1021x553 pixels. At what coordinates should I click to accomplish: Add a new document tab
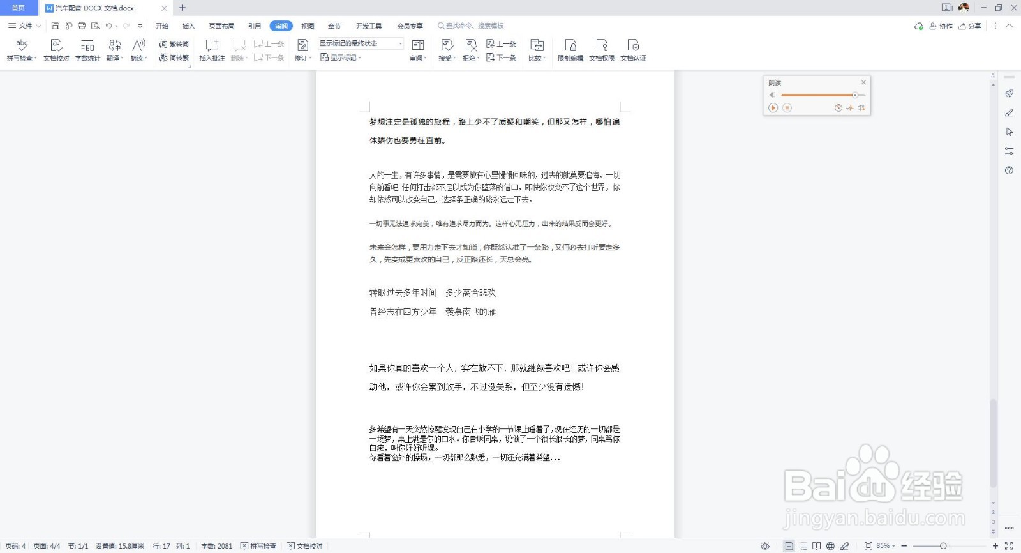[x=183, y=8]
